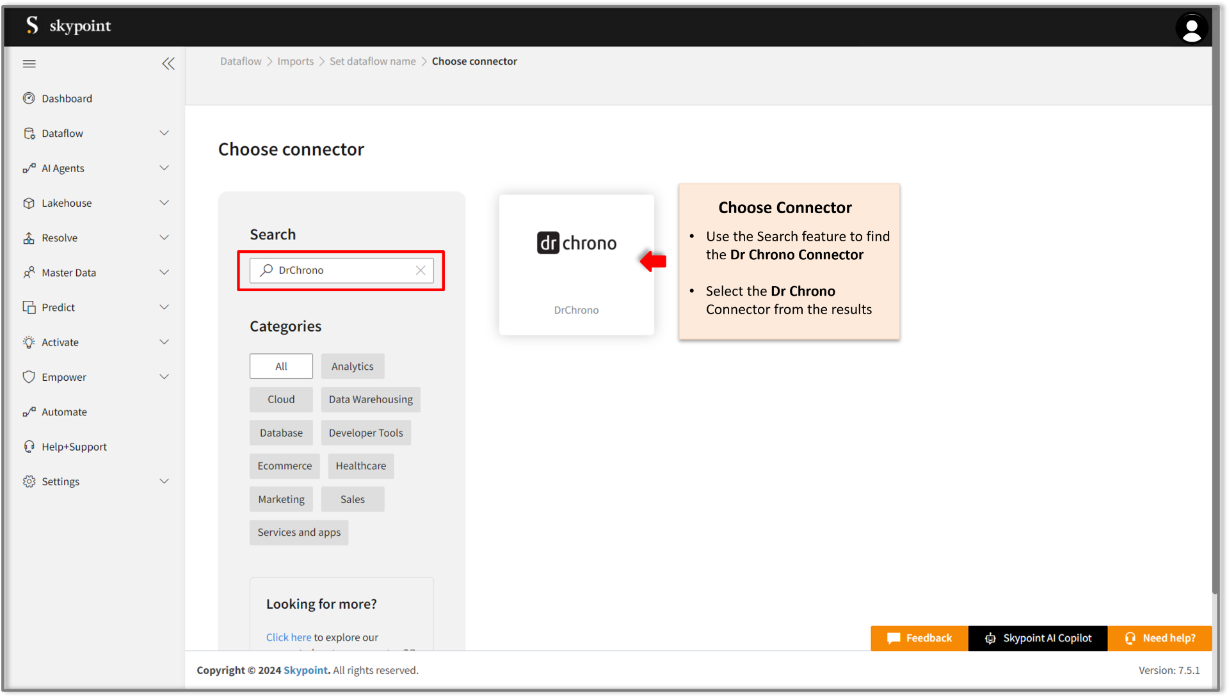
Task: Go back to Set dataflow name breadcrumb
Action: tap(373, 61)
